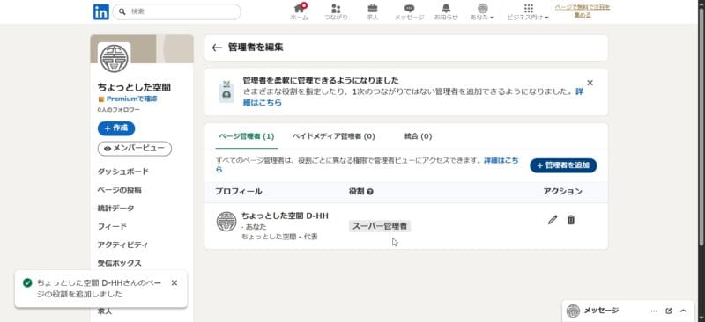Click the green checkmark in the toast
The height and width of the screenshot is (322, 705).
[x=27, y=283]
